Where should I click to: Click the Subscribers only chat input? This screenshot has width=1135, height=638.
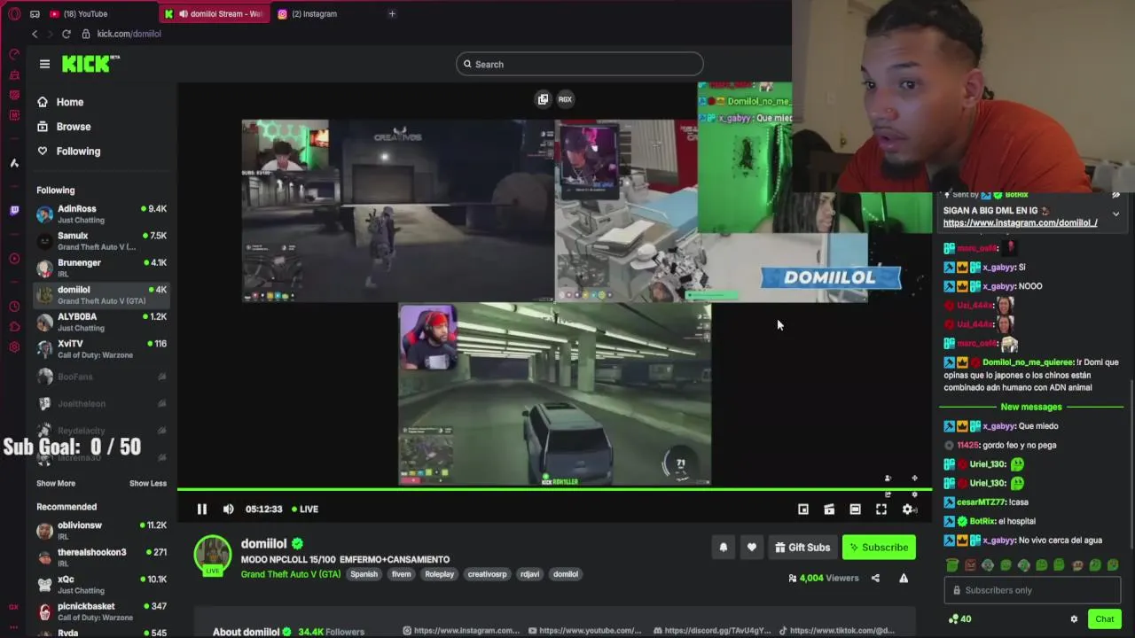1032,590
